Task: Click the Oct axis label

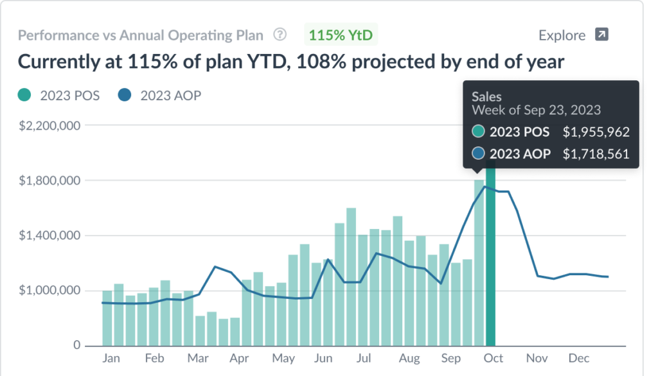Action: [x=493, y=358]
